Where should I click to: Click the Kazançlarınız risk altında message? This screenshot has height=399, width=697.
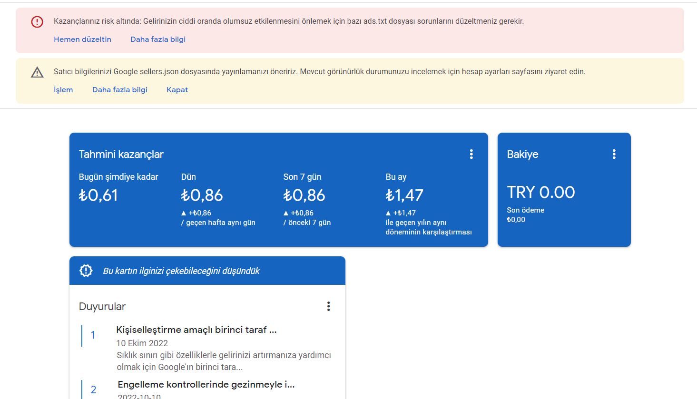click(x=289, y=21)
